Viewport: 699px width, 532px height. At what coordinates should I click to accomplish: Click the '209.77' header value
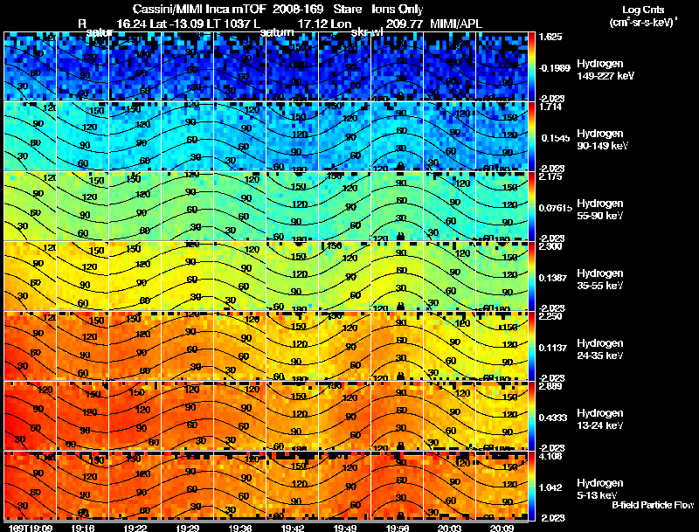tap(404, 24)
